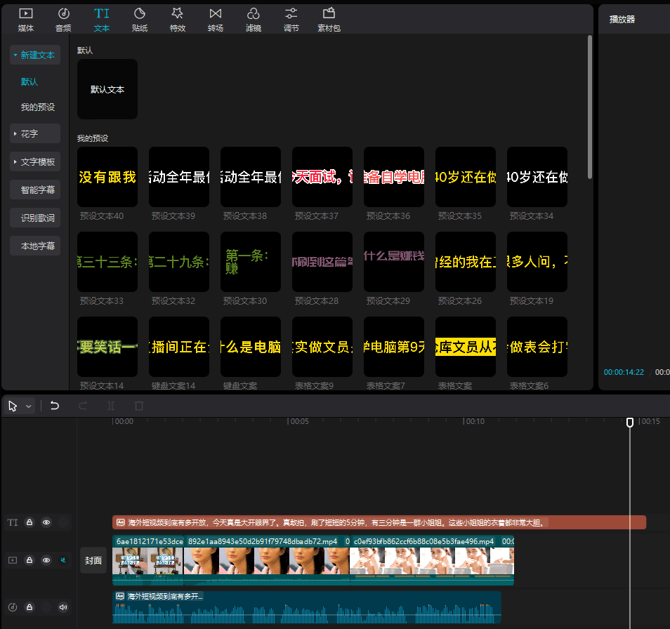Hide the text track with eye icon
The width and height of the screenshot is (670, 629).
[x=46, y=522]
